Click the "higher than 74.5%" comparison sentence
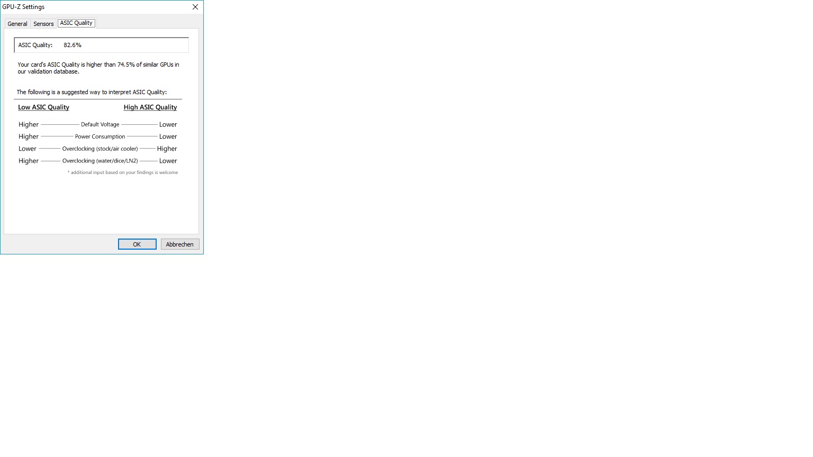Viewport: 813px width, 457px height. coord(98,68)
